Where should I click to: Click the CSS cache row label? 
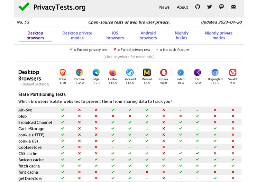(28, 154)
